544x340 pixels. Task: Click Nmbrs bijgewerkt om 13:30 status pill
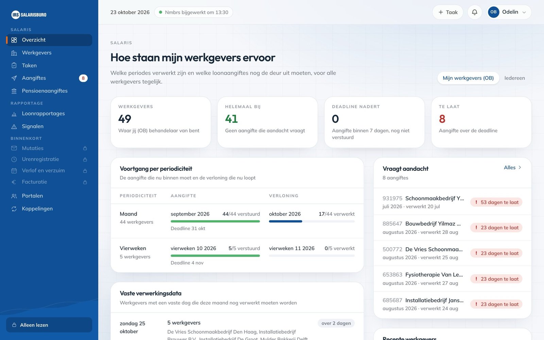193,12
